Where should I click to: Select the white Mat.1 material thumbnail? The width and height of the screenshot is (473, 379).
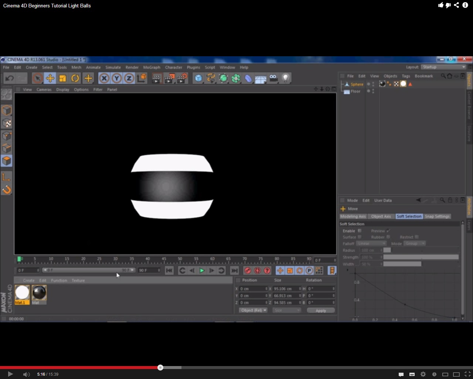22,292
